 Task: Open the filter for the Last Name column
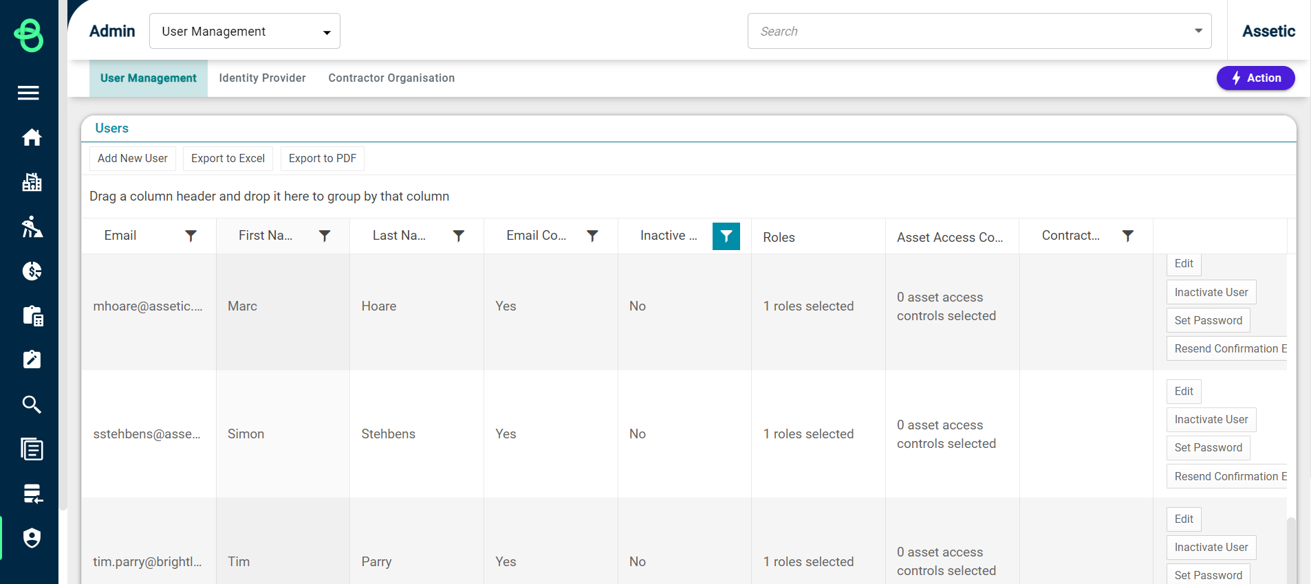coord(459,236)
